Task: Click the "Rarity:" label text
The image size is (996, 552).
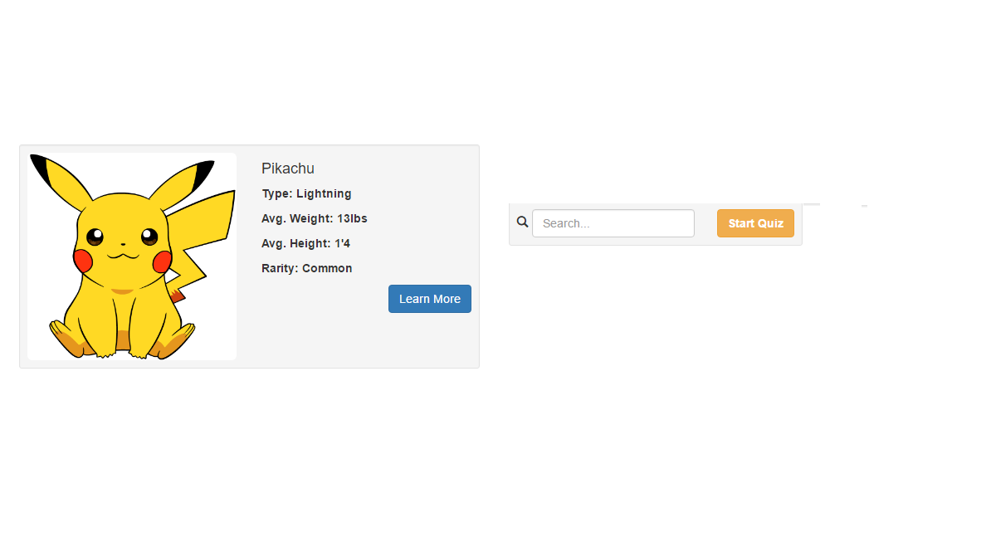Action: click(280, 268)
